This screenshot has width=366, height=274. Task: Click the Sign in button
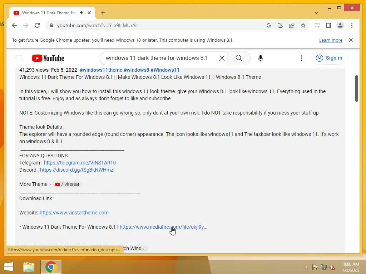(330, 58)
